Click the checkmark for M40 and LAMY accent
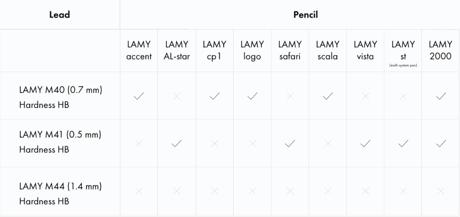Viewport: 460px width, 217px height. click(x=139, y=96)
